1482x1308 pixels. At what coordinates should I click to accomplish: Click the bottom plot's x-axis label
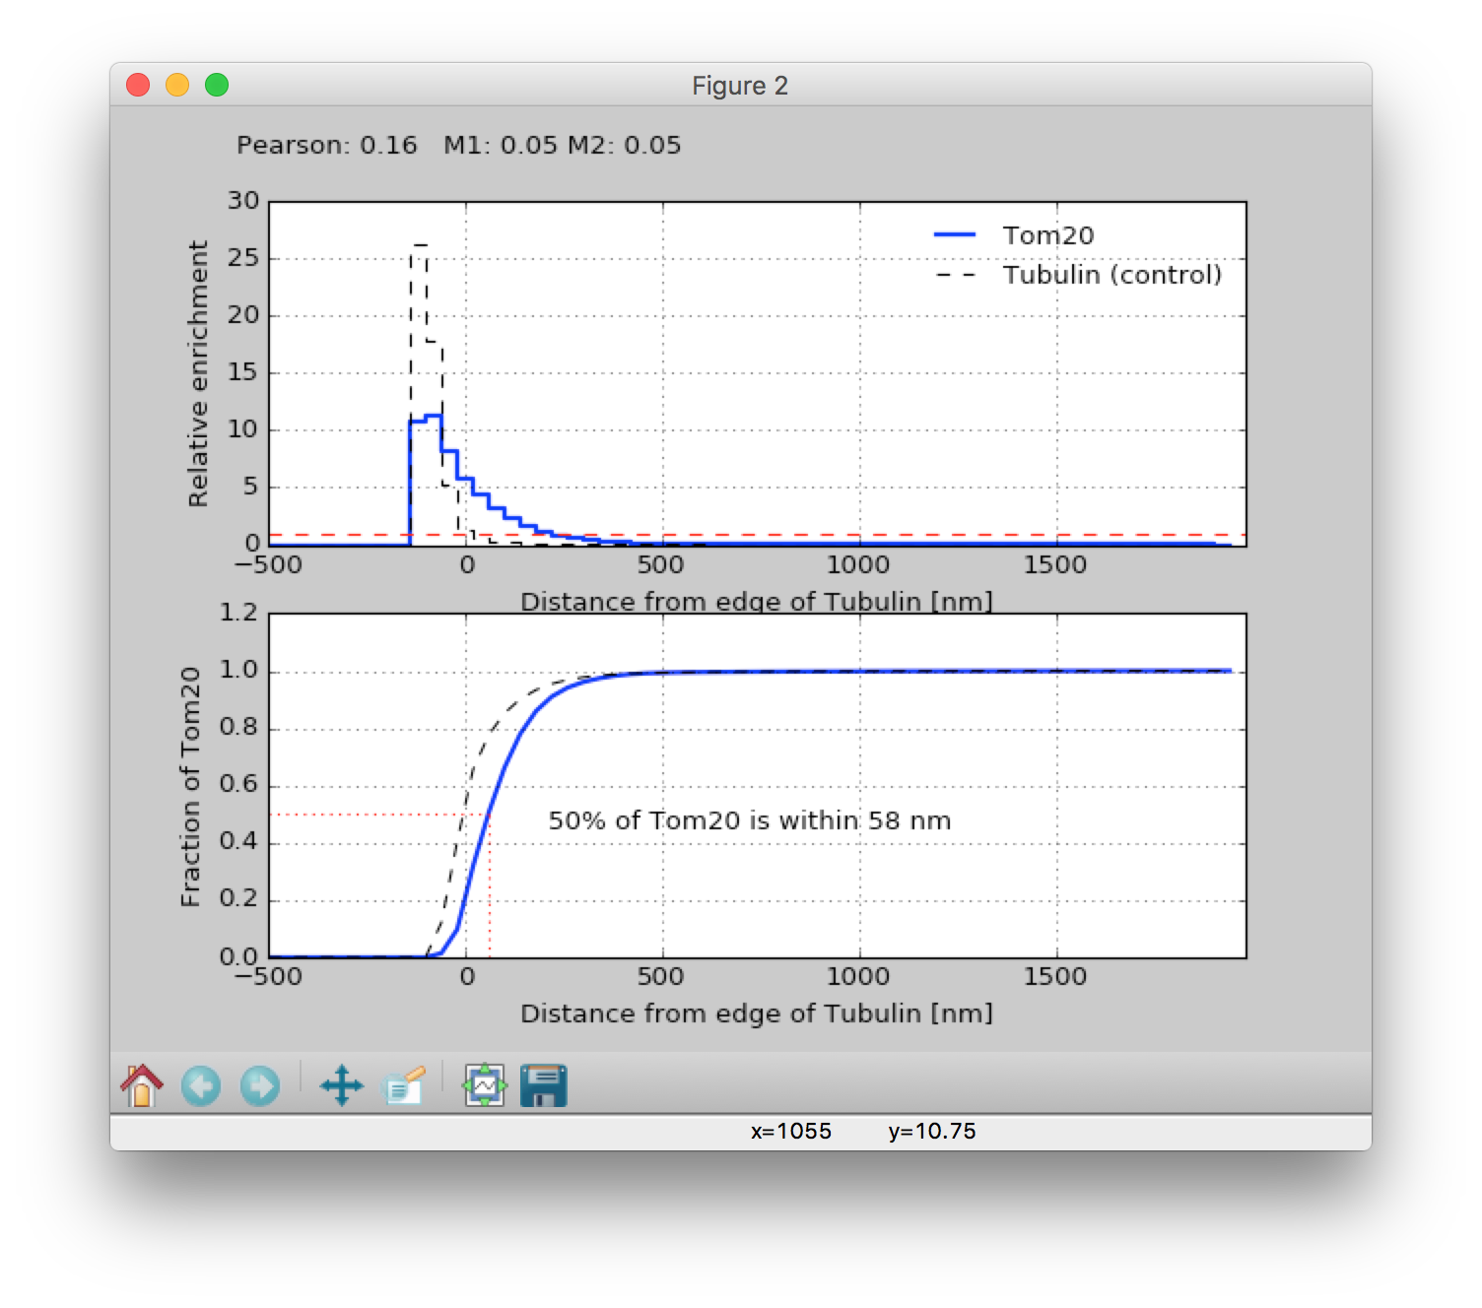click(x=756, y=1014)
